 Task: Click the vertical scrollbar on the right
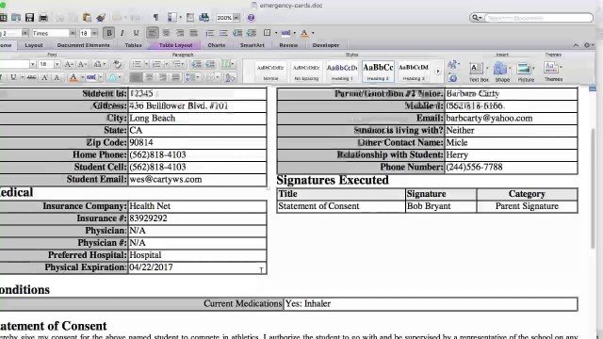tap(593, 188)
